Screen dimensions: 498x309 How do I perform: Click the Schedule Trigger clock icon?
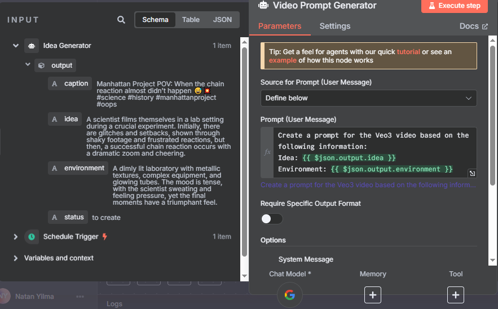(x=32, y=237)
